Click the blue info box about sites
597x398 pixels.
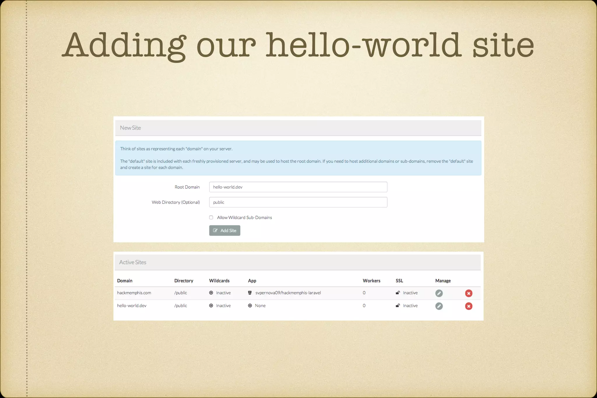[298, 158]
